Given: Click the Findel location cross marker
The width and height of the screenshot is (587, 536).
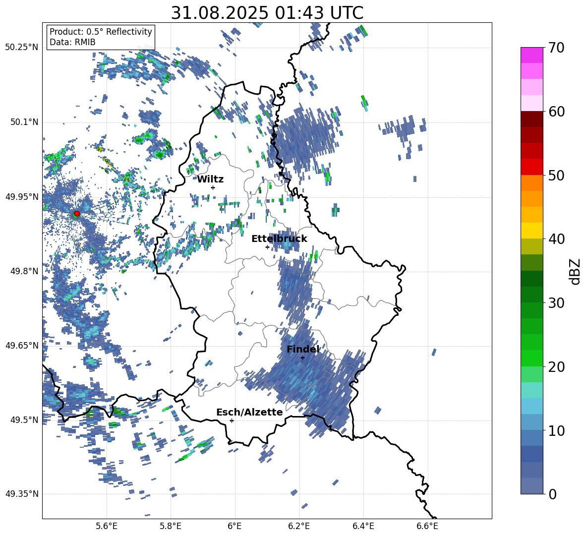Looking at the screenshot, I should 302,357.
